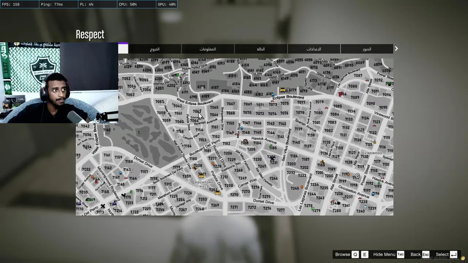The width and height of the screenshot is (468, 263).
Task: Click the blue house blip beside 7196
Action: (373, 194)
